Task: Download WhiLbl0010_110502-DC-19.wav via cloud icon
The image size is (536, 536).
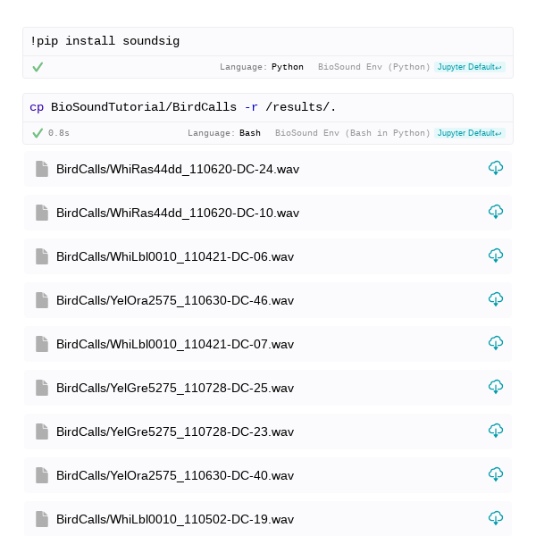Action: (495, 518)
